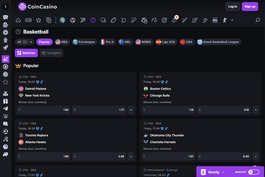Expand more markets for Pistons vs Knicks
The image size is (265, 177).
point(131,110)
